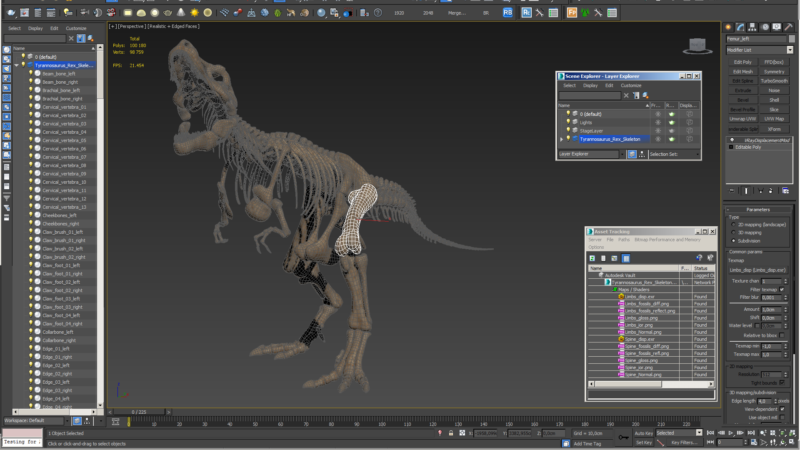Open the Create command panel tab
800x450 pixels.
pyautogui.click(x=728, y=27)
